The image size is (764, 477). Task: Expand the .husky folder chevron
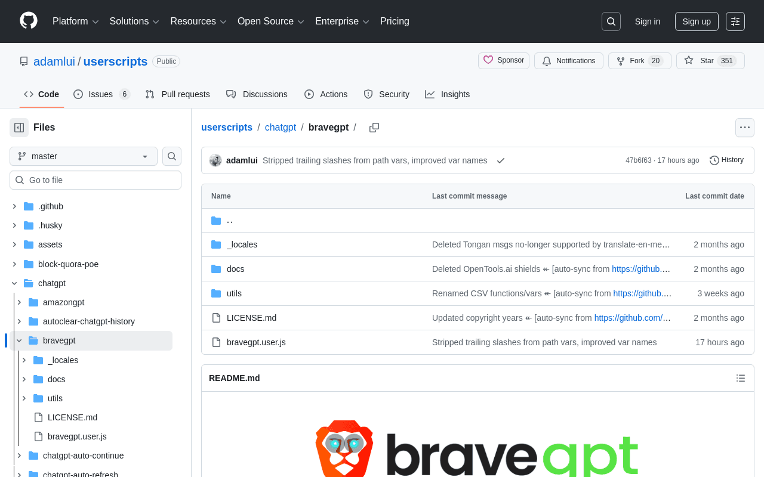pos(14,225)
